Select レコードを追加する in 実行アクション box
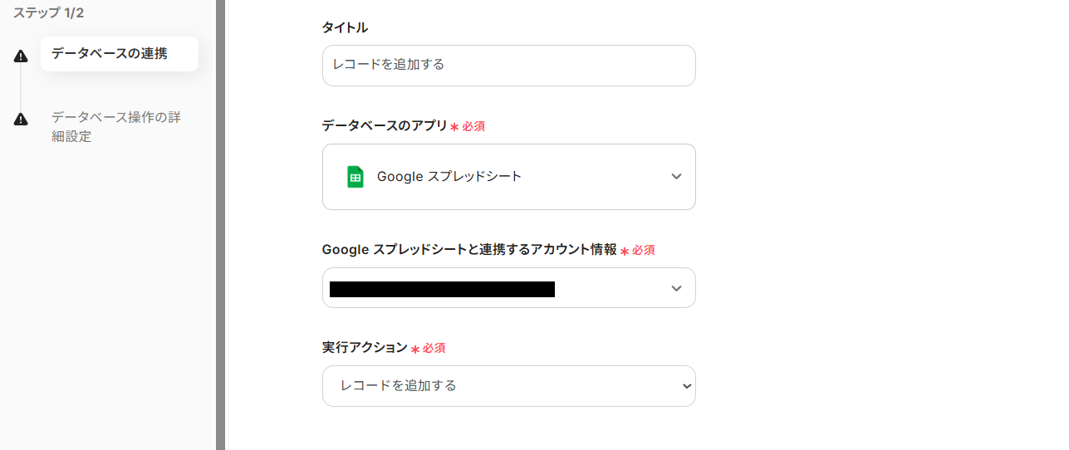1069x450 pixels. click(x=399, y=386)
